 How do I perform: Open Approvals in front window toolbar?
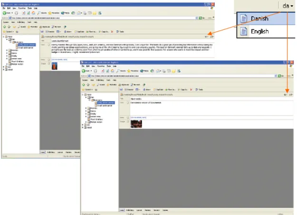[x=124, y=85]
